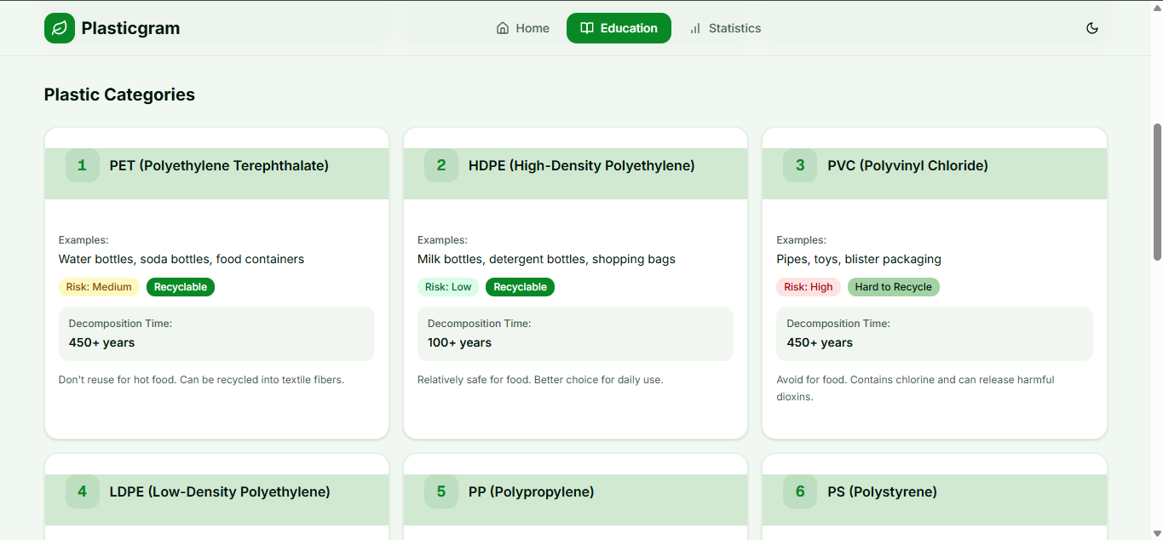1163x540 pixels.
Task: Click the number 2 badge for HDPE
Action: click(441, 165)
